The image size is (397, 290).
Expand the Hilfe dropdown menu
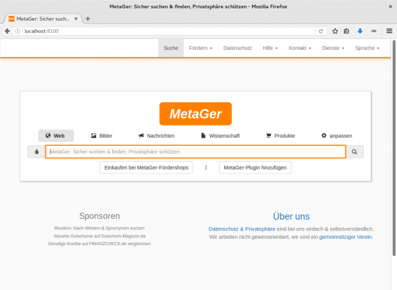[270, 48]
